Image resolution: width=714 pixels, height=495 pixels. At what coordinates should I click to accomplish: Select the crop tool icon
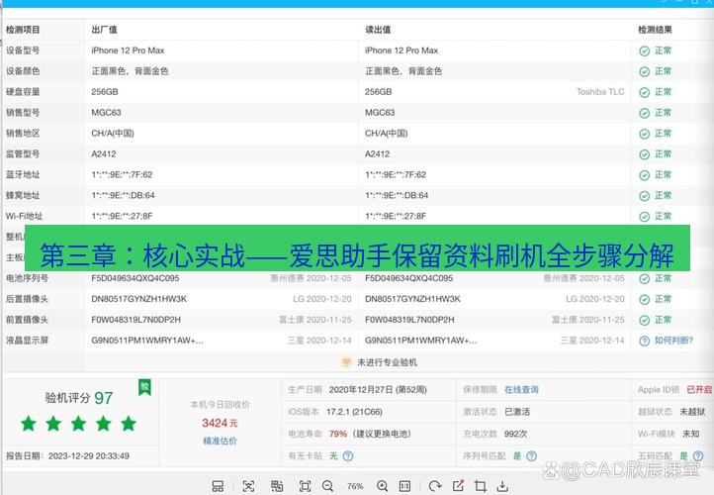pos(480,486)
